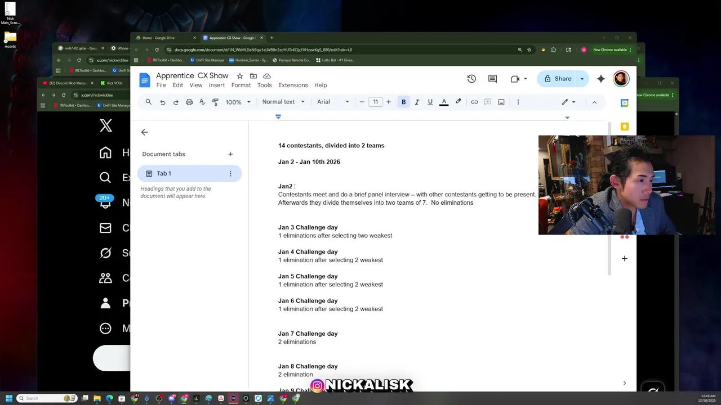Open Tab 1 options three dots
Screen dimensions: 721x405
[230, 174]
